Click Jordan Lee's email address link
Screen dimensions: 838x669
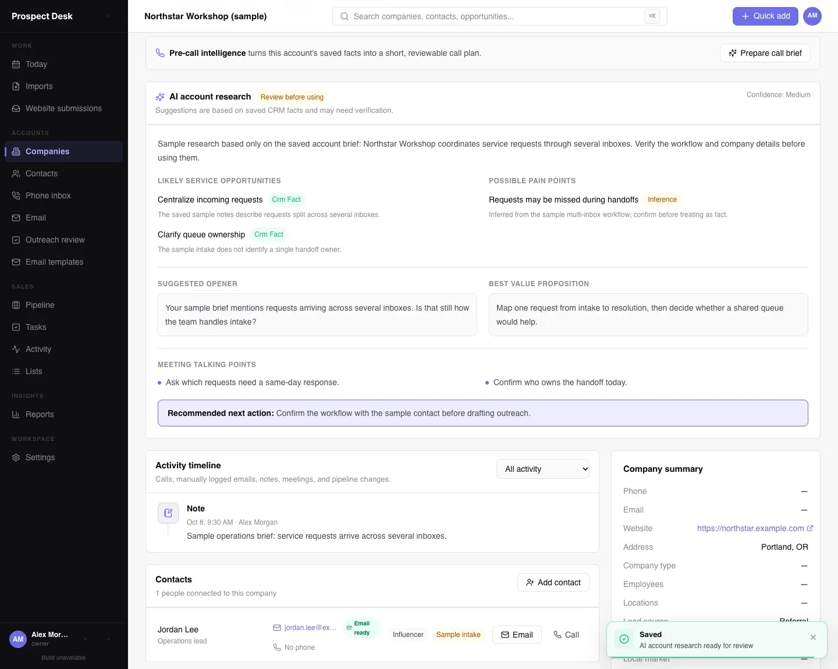tap(310, 628)
